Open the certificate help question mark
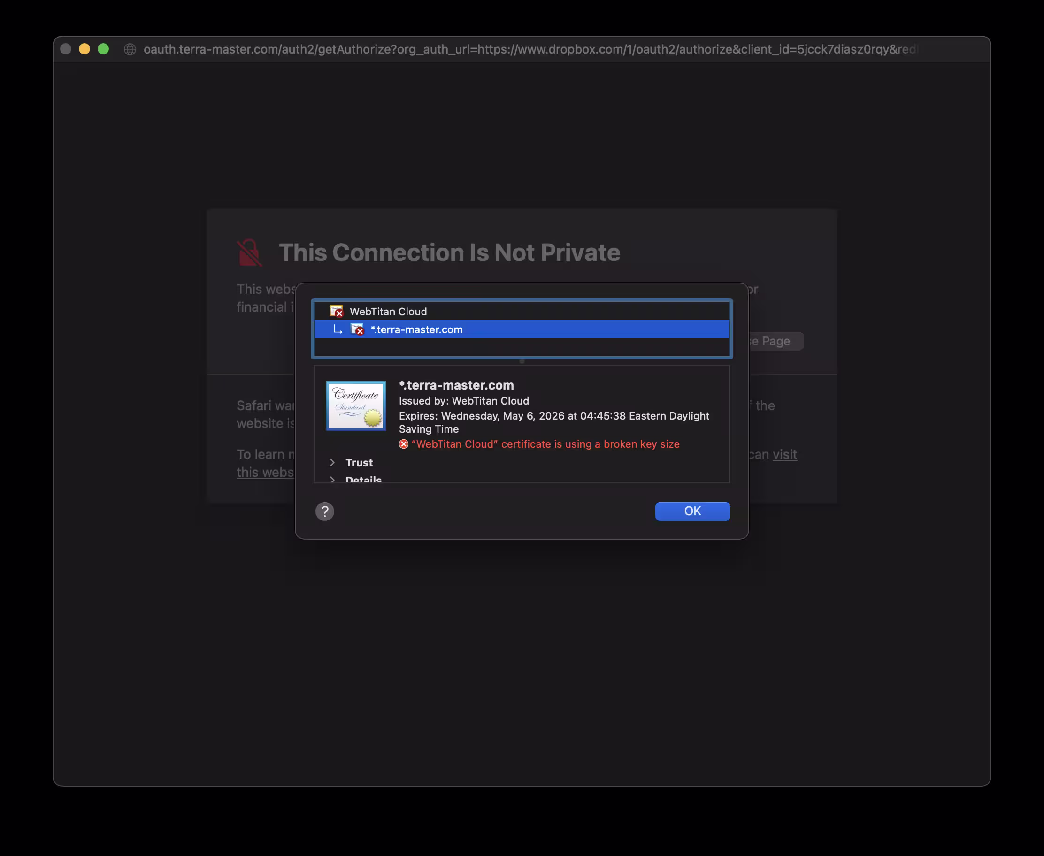The height and width of the screenshot is (856, 1044). pyautogui.click(x=324, y=512)
